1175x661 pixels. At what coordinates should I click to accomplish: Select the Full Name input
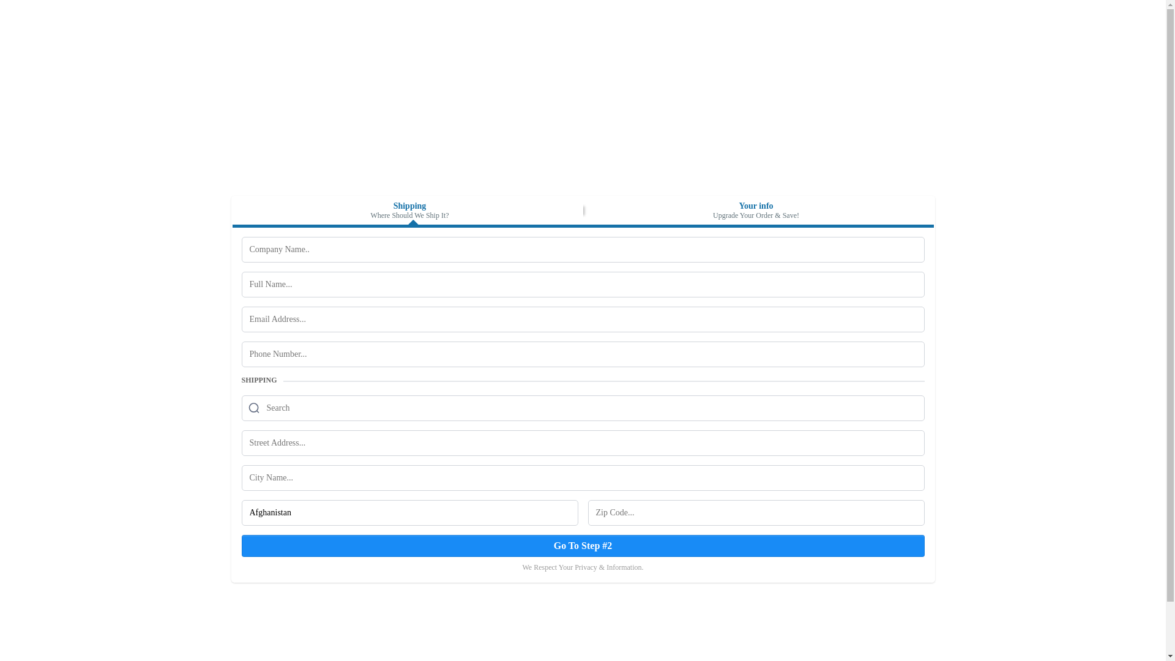[583, 285]
